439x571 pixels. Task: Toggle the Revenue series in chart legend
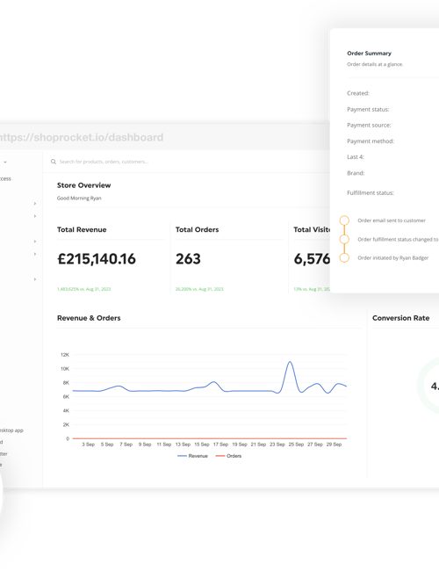[192, 456]
